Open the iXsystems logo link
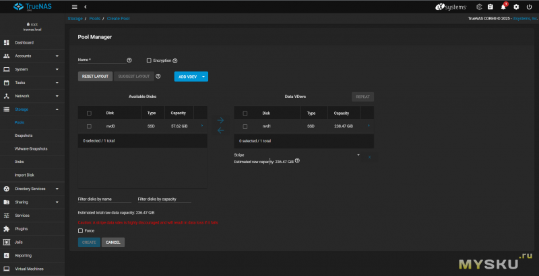The image size is (539, 276). [x=451, y=7]
